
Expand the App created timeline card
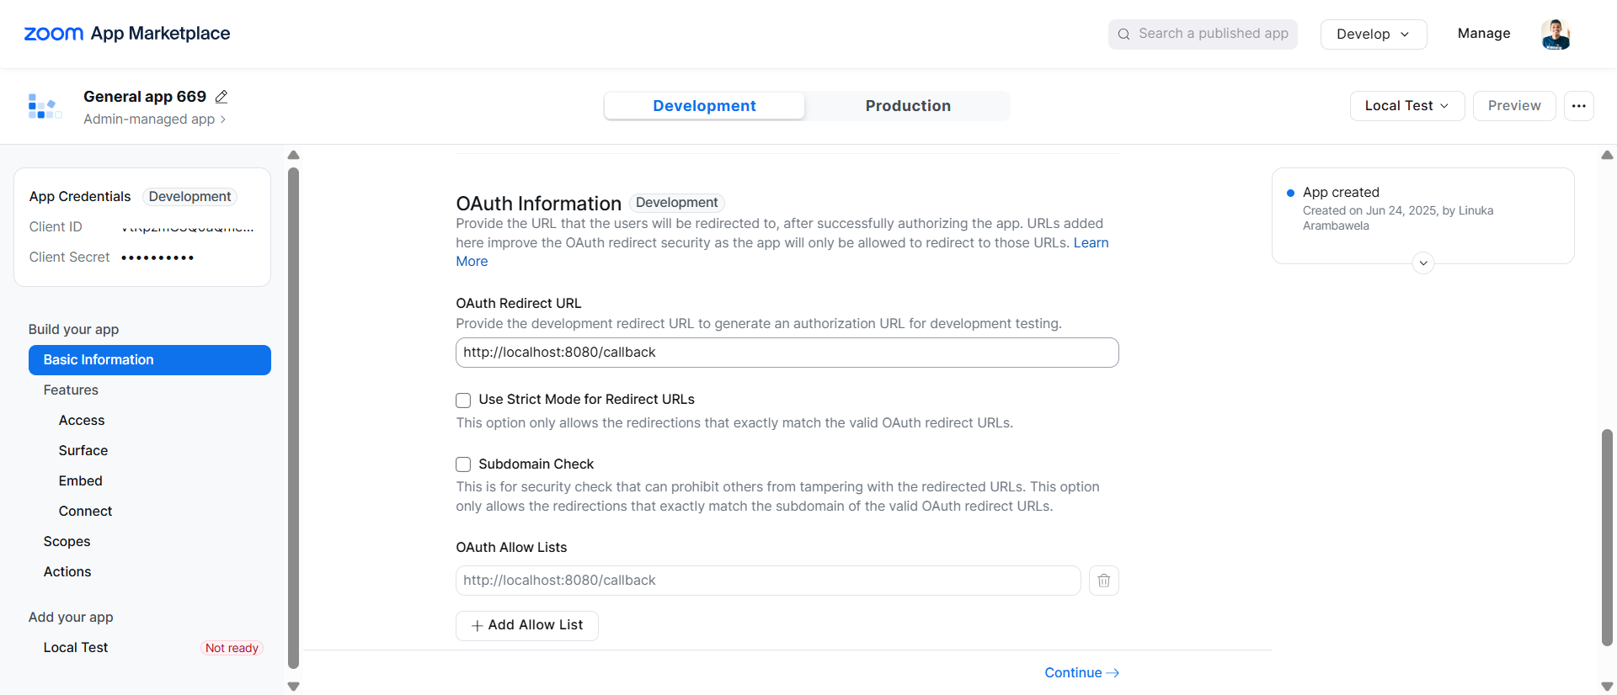[1423, 263]
